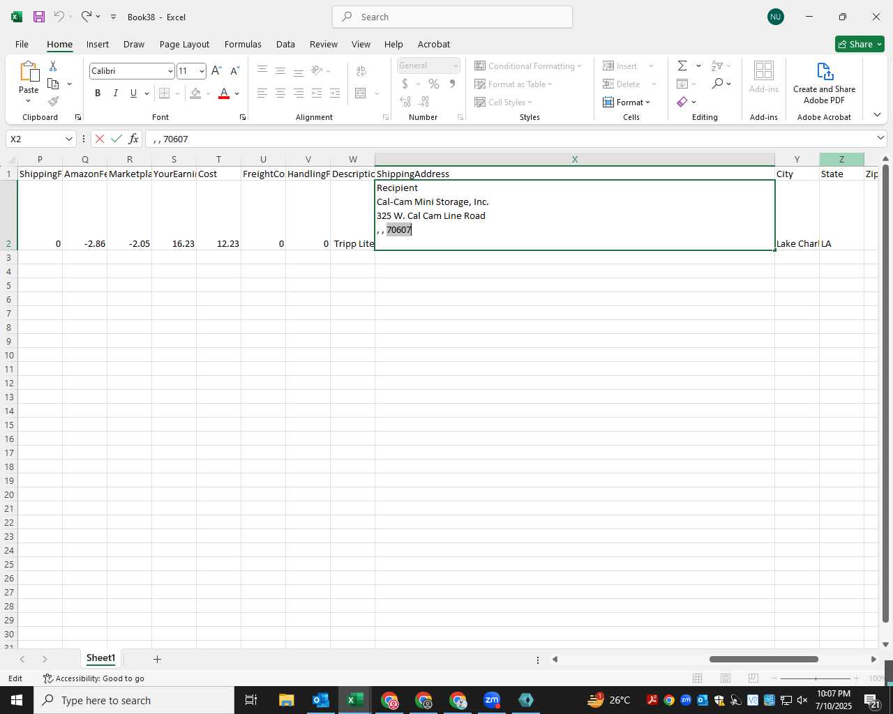Click the Sort and Filter icon

pyautogui.click(x=717, y=66)
